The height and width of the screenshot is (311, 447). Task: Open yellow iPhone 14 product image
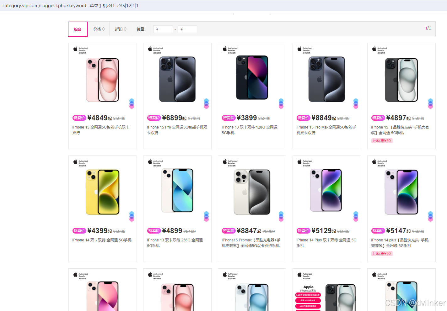103,192
